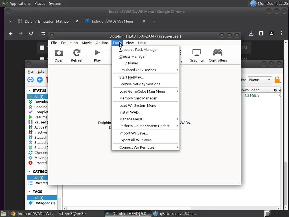Open the Movie menu in Dolphin
Viewport: 289px width, 217px height.
tap(87, 43)
